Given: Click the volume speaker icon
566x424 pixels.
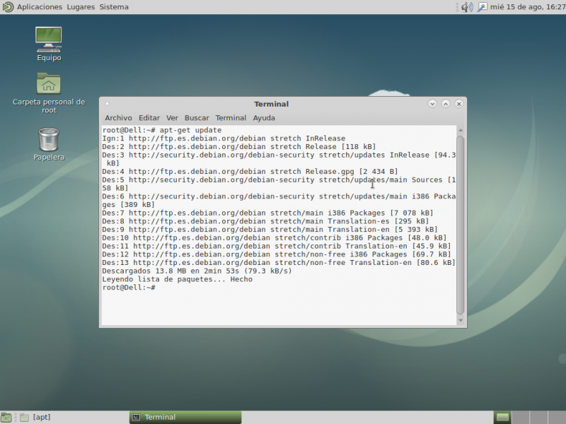Looking at the screenshot, I should pos(466,7).
